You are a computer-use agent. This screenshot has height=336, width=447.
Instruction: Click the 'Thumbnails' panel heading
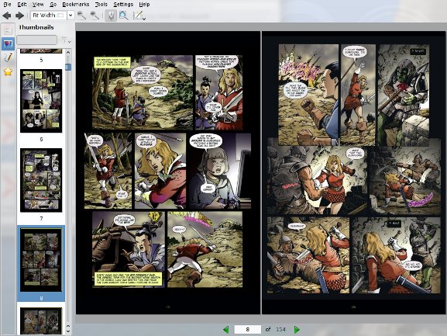pos(36,27)
